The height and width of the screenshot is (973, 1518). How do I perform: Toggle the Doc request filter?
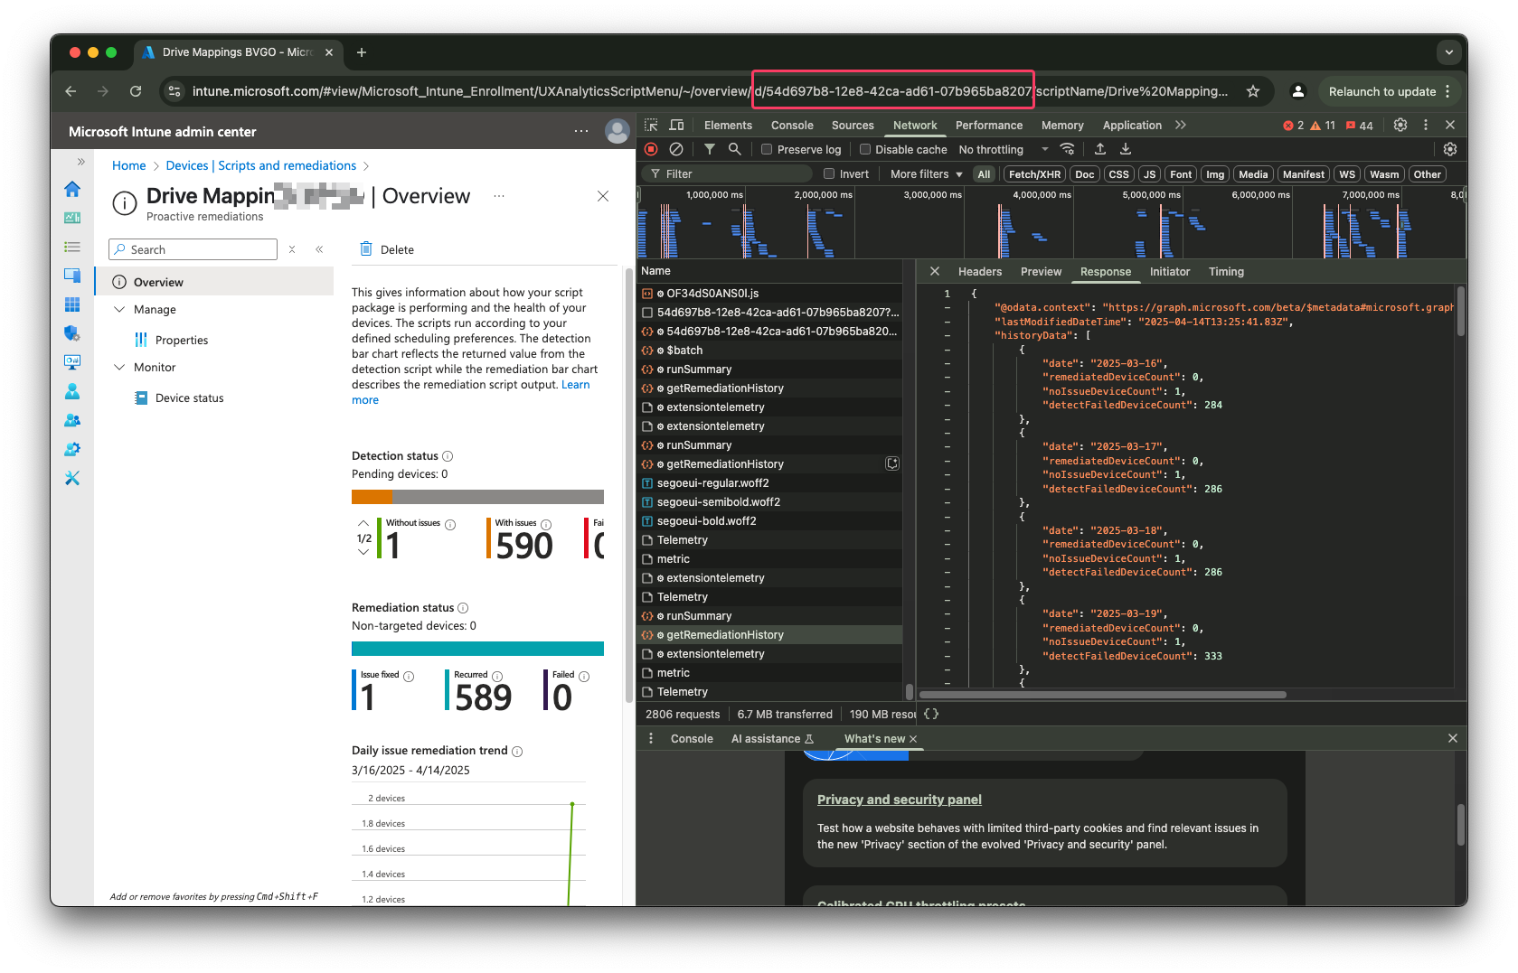pos(1085,174)
